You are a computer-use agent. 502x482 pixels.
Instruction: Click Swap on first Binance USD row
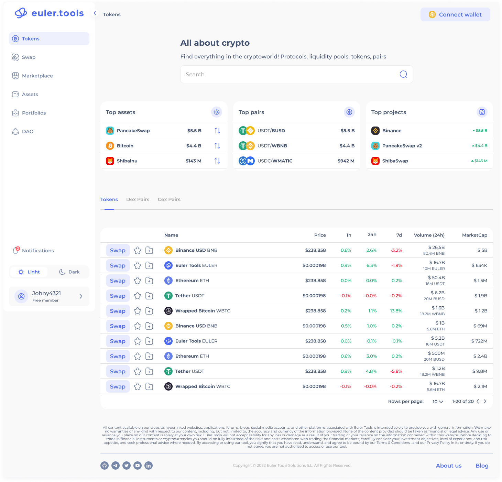[118, 250]
